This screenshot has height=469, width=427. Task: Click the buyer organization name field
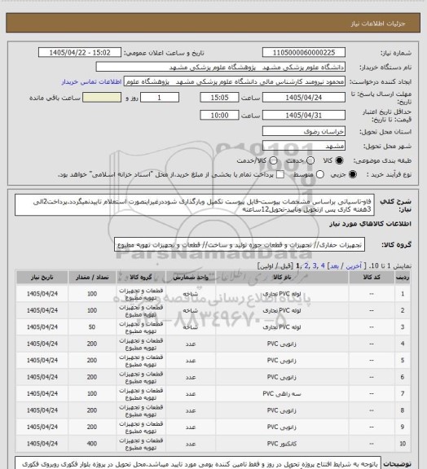point(220,67)
